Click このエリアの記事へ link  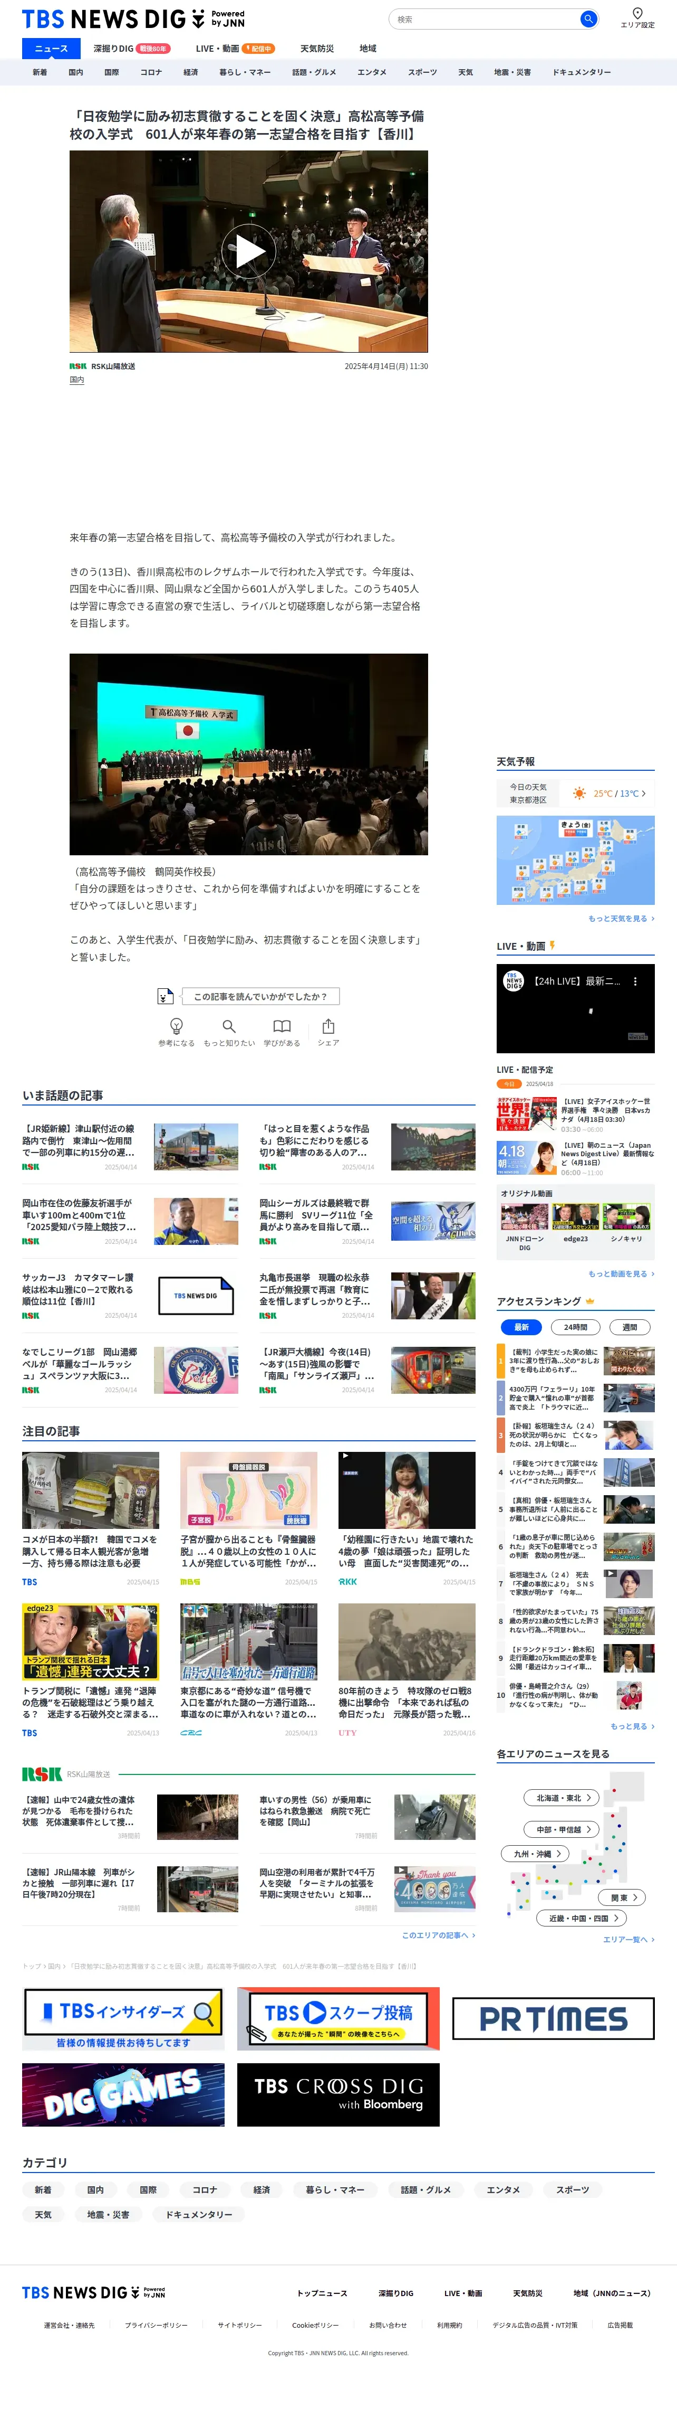pyautogui.click(x=438, y=1935)
